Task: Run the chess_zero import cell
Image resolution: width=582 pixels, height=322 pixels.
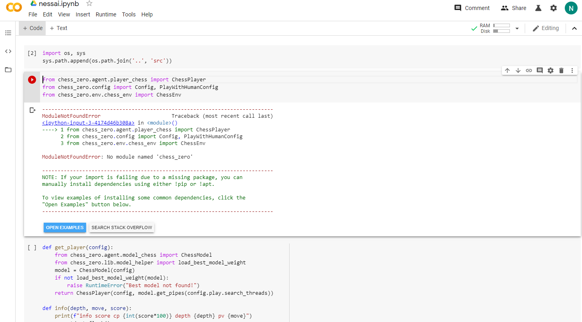Action: point(32,80)
